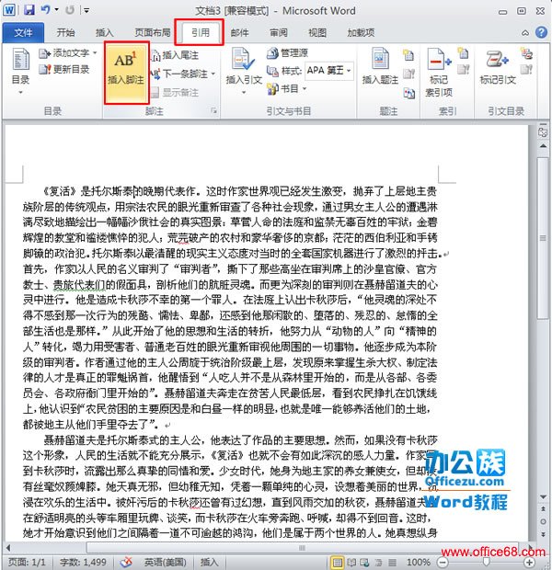The width and height of the screenshot is (552, 570).
Task: Click the 插入脚注 button
Action: (126, 73)
